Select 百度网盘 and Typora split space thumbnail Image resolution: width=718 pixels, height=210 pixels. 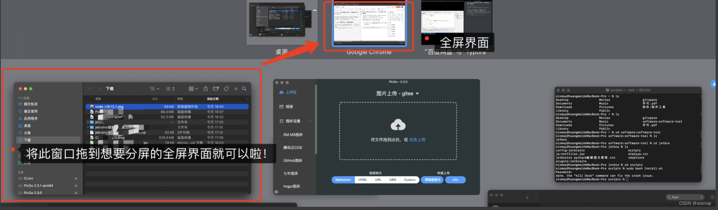[457, 22]
